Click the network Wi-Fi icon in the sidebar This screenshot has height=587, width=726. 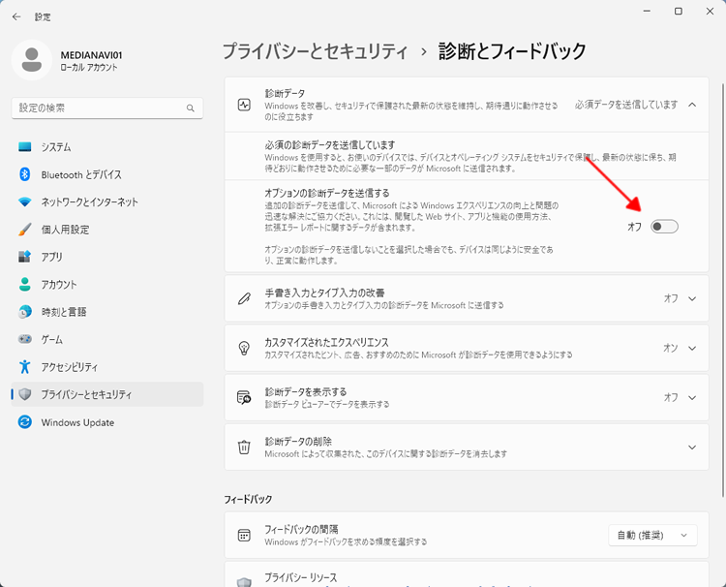click(x=24, y=202)
